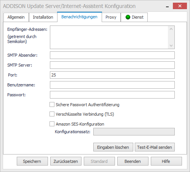Click the SMTP Server label

[20, 65]
